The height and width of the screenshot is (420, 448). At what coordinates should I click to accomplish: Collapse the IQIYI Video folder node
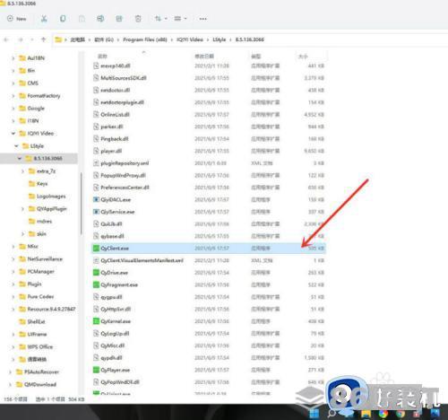(x=13, y=134)
